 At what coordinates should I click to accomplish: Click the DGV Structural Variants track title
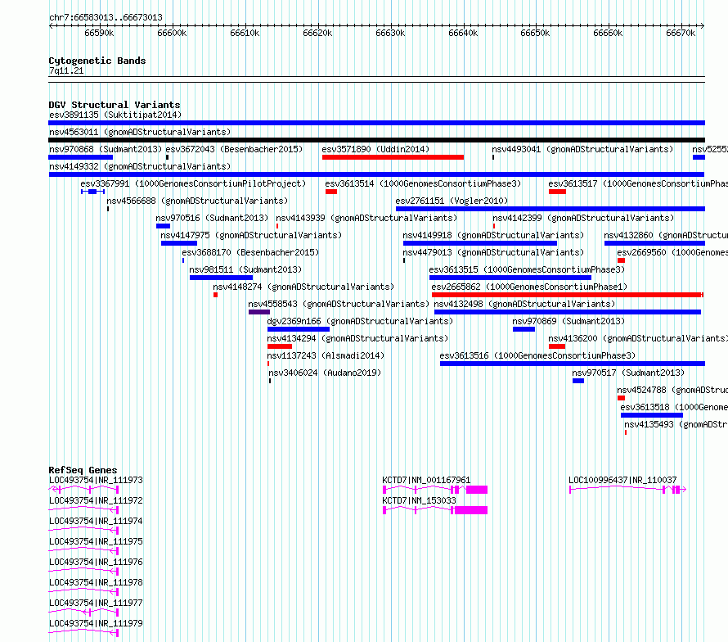click(115, 105)
